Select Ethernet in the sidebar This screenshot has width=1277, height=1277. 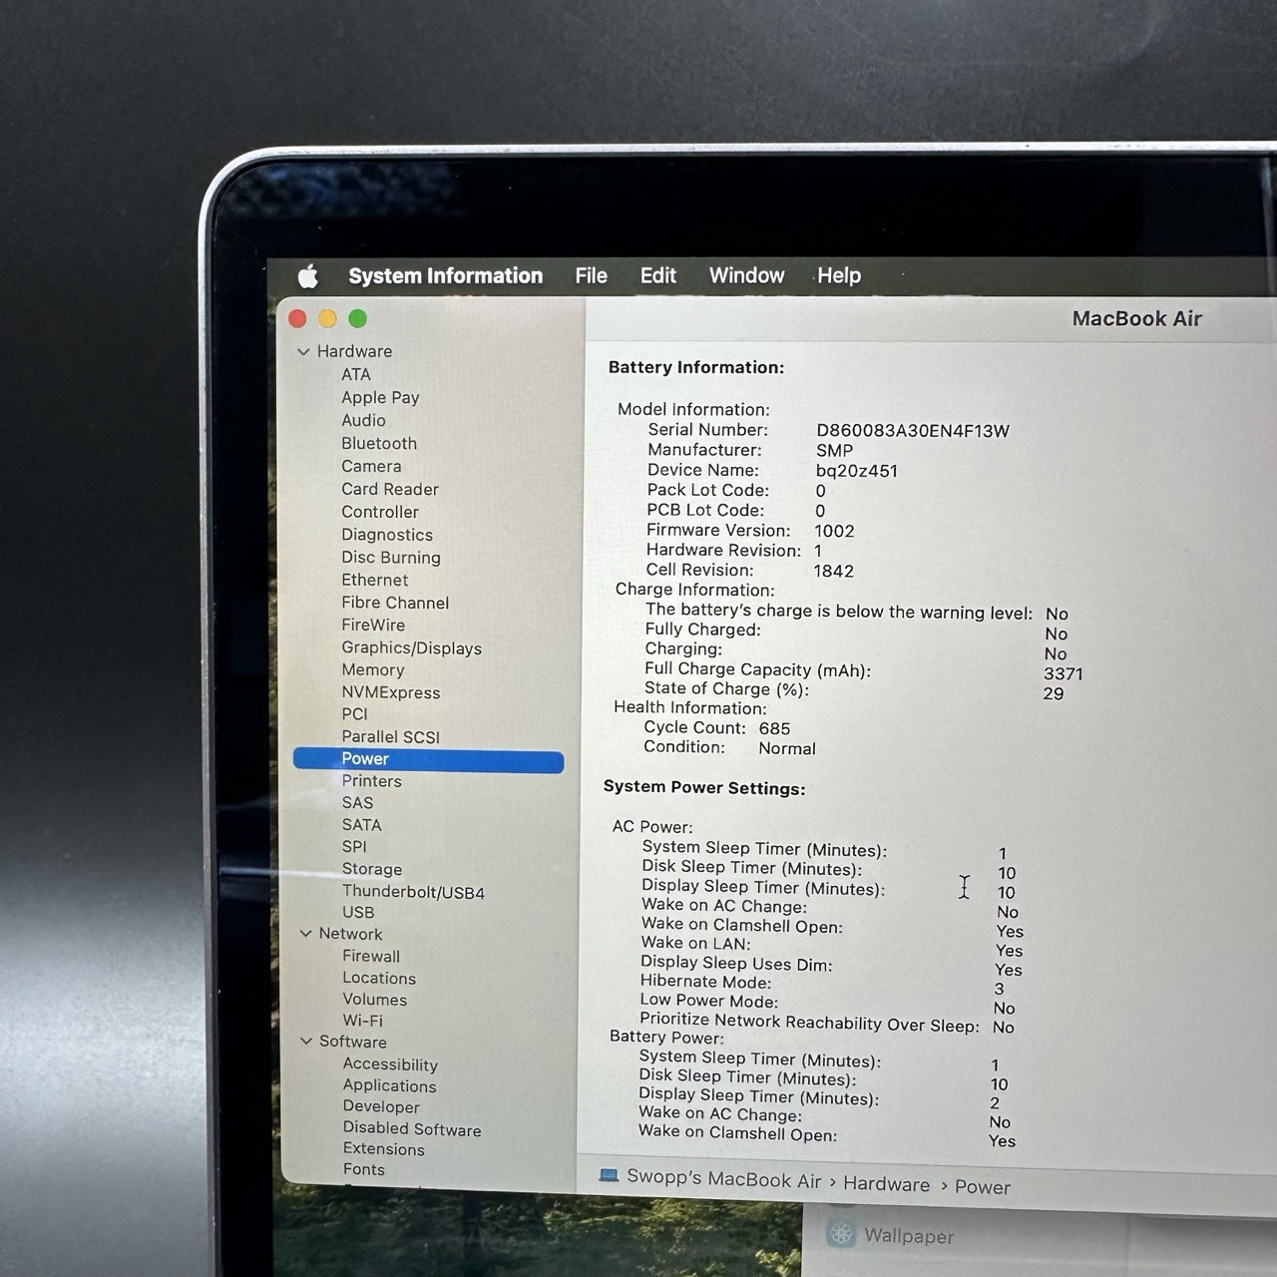[375, 580]
